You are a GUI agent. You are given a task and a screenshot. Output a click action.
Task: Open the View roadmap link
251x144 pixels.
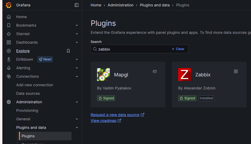104,121
